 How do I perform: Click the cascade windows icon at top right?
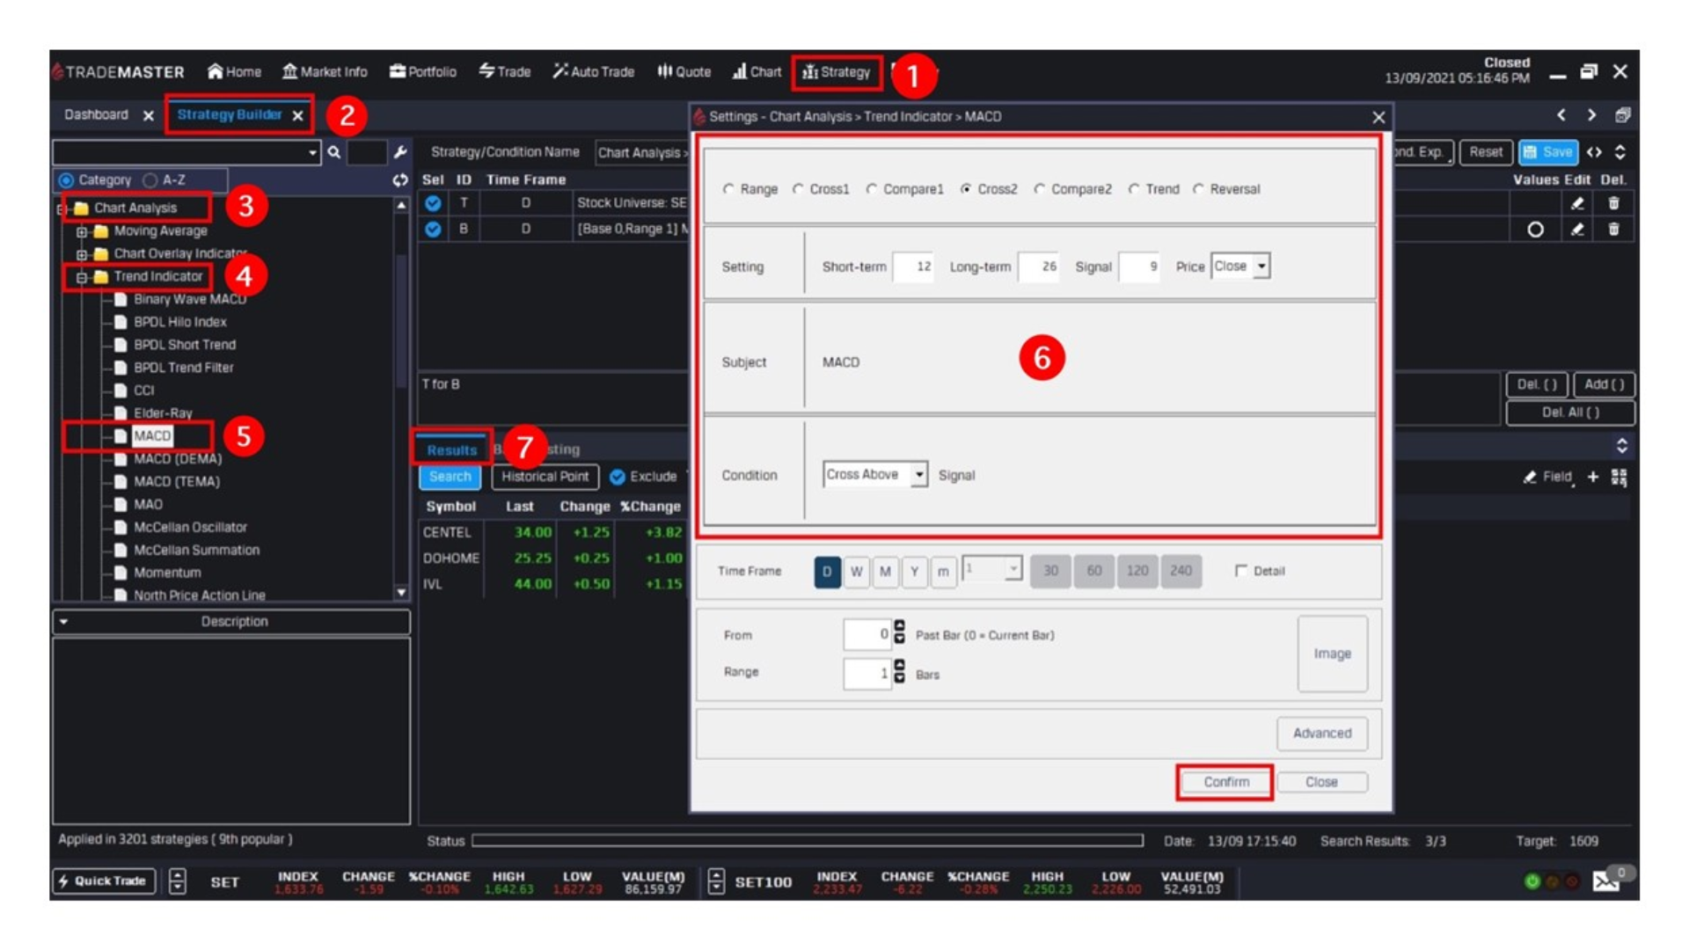pos(1623,115)
